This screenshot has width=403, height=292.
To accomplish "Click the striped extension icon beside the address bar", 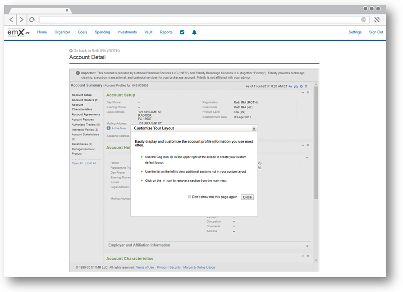I will pos(377,19).
